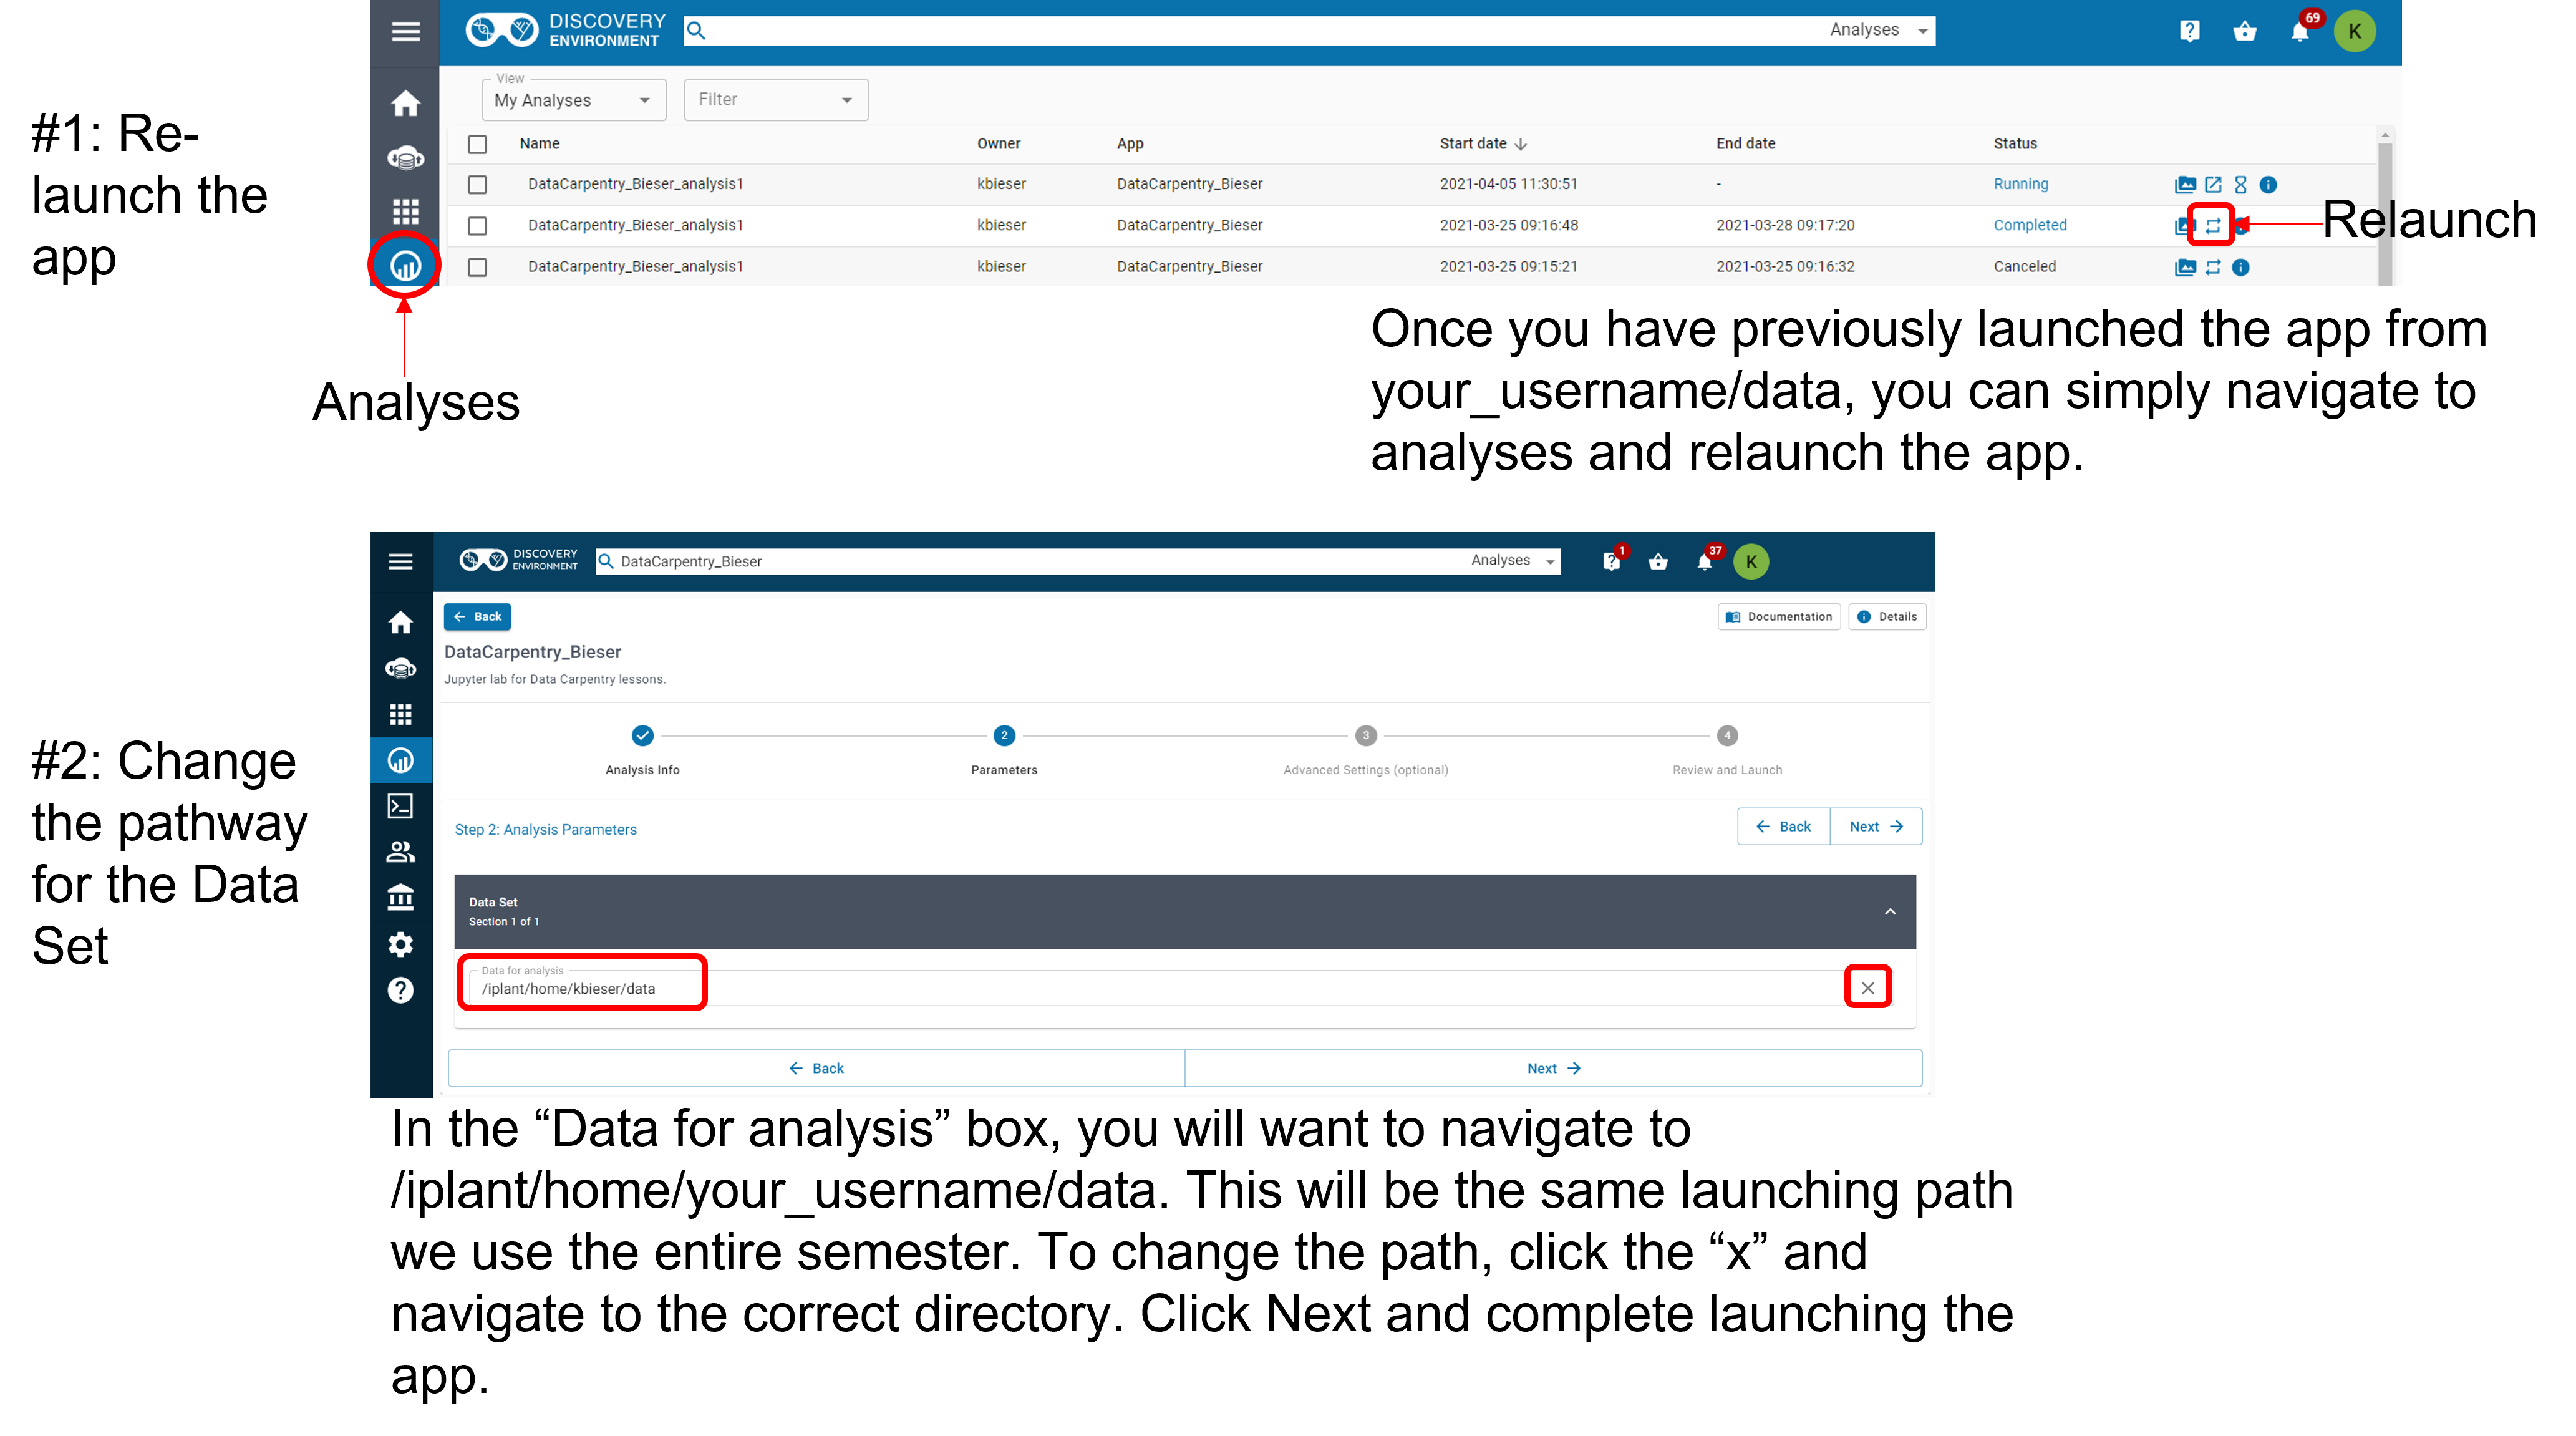The height and width of the screenshot is (1436, 2576).
Task: Check the box for the Running analysis row
Action: pos(477,185)
